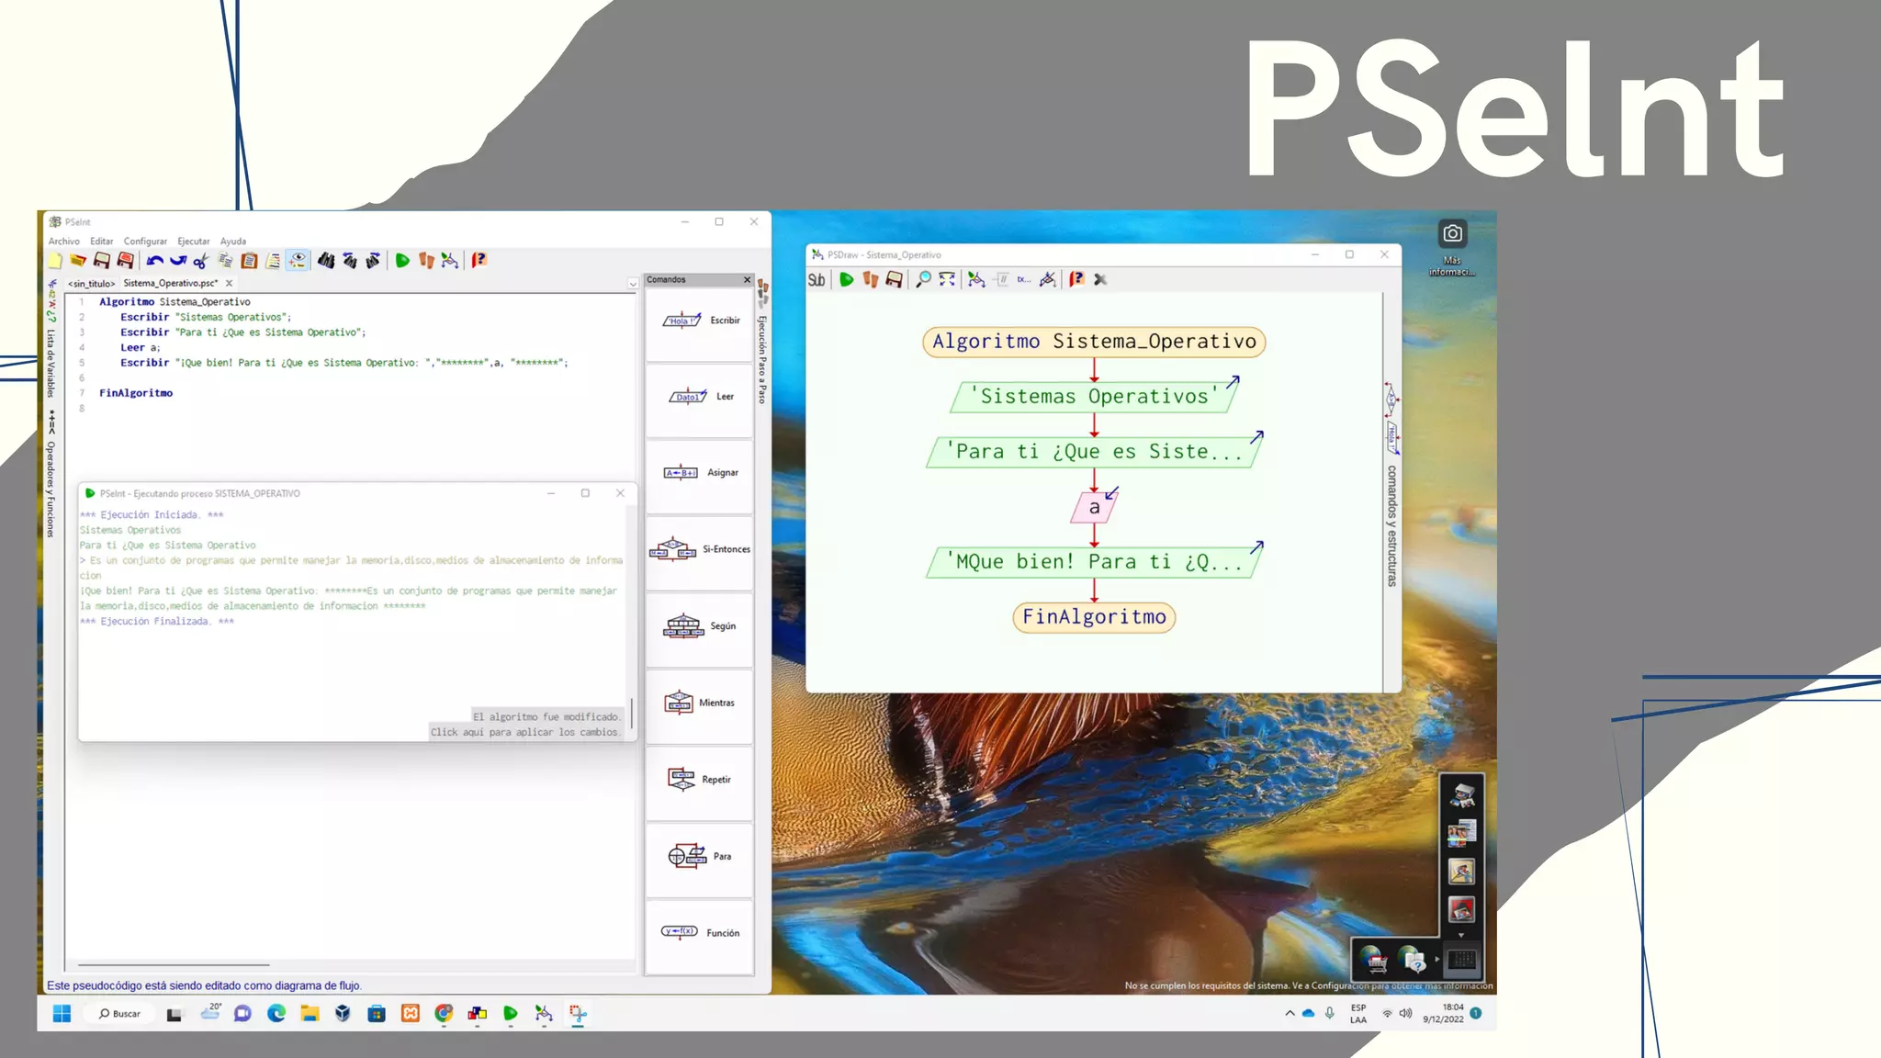Expand the open-tabs dropdown arrow
Screen dimensions: 1881x1058
tap(633, 284)
